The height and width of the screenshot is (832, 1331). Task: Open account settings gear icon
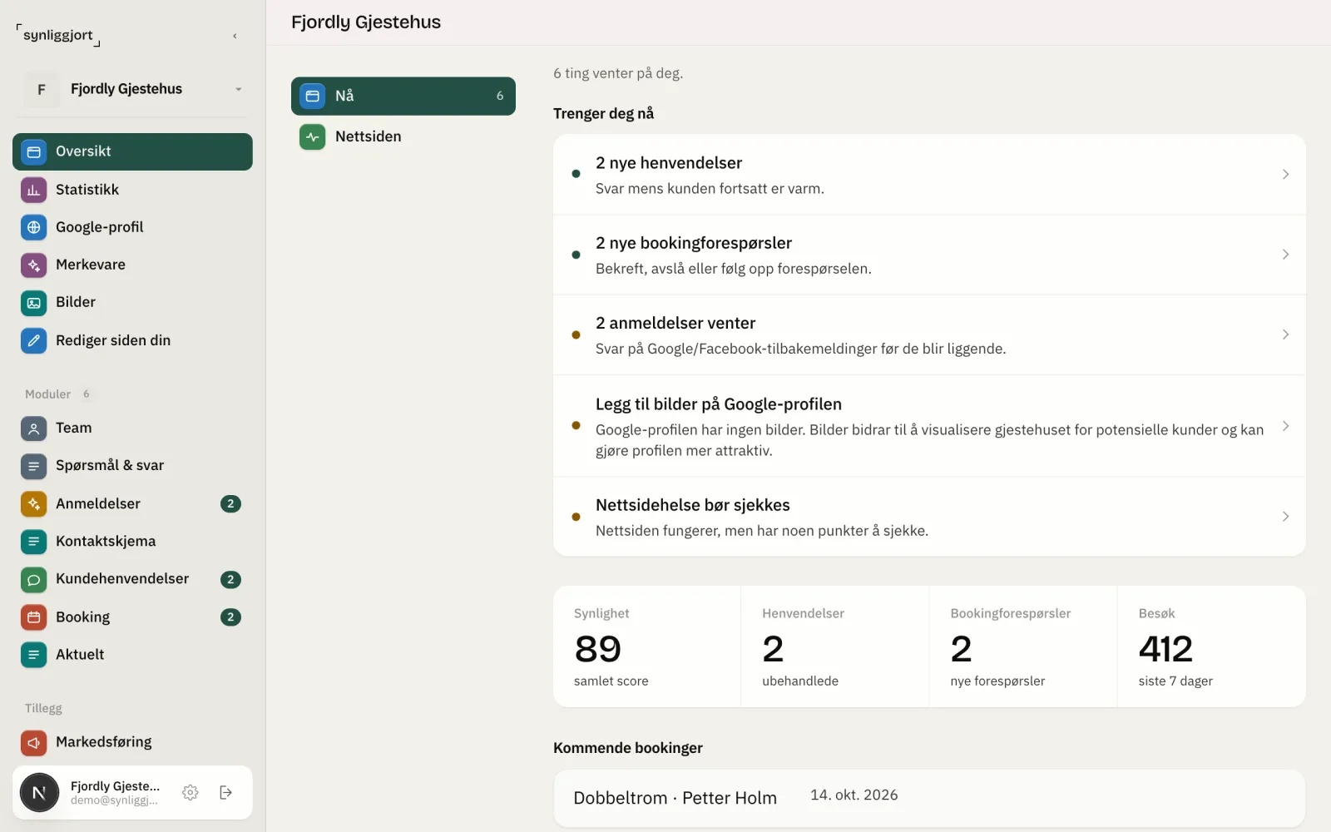190,792
